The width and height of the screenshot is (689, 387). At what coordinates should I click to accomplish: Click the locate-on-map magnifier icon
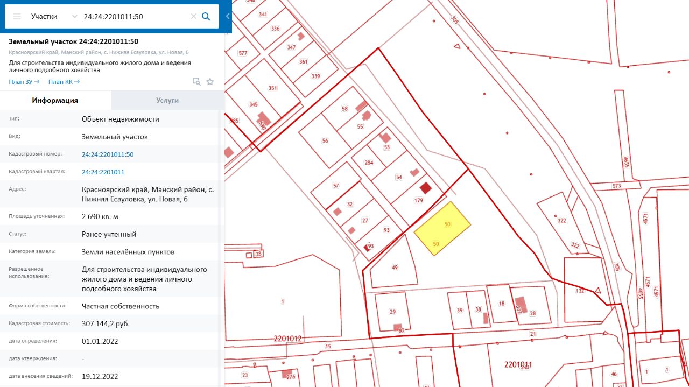197,82
